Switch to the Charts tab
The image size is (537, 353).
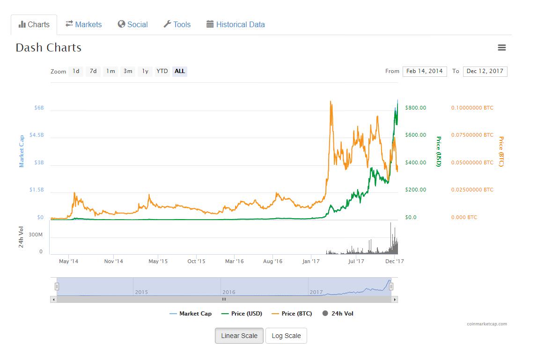click(34, 25)
